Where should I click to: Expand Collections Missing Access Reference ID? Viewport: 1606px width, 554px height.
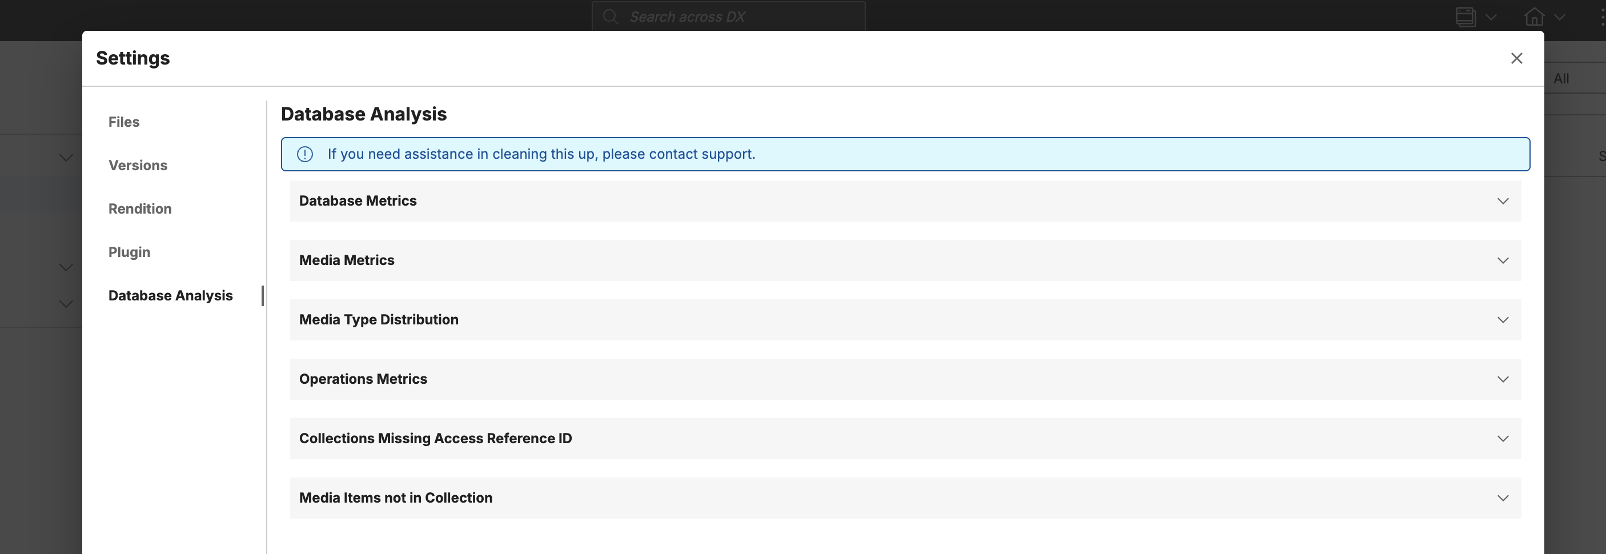point(1503,438)
